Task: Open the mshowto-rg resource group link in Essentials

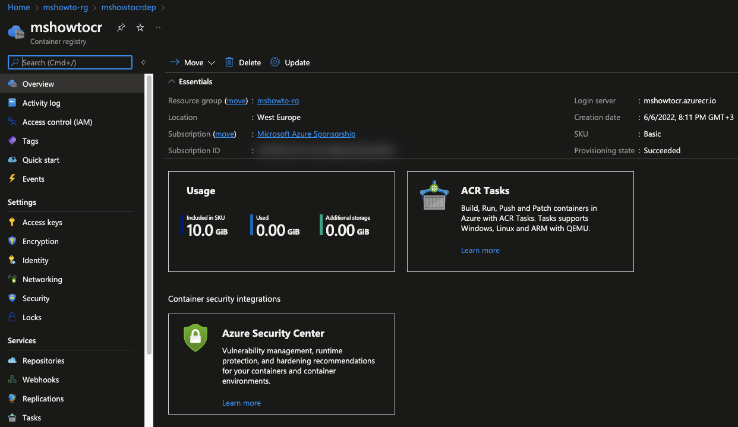Action: tap(278, 101)
